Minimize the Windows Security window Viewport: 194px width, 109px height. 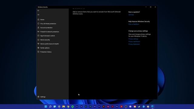(x=146, y=7)
